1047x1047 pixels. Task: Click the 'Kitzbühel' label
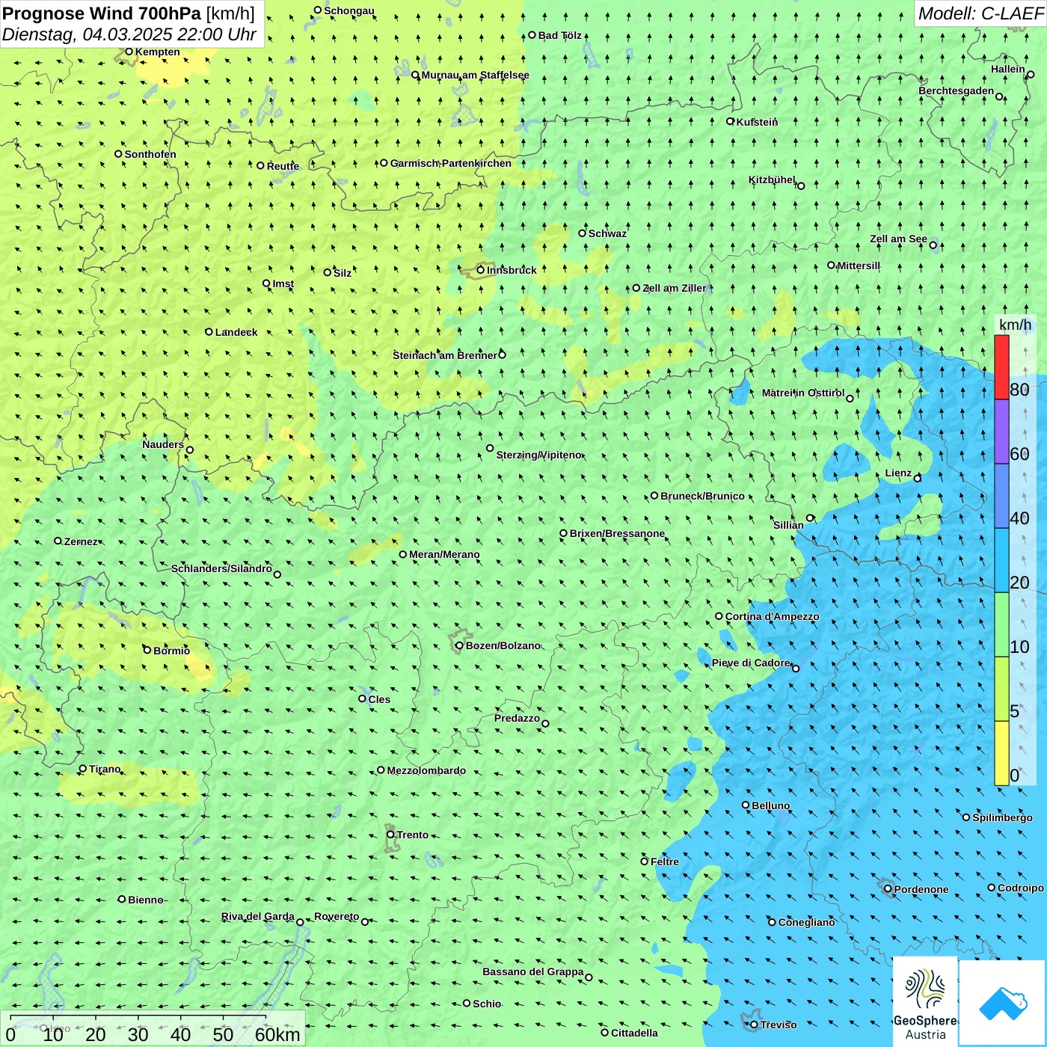tap(772, 179)
